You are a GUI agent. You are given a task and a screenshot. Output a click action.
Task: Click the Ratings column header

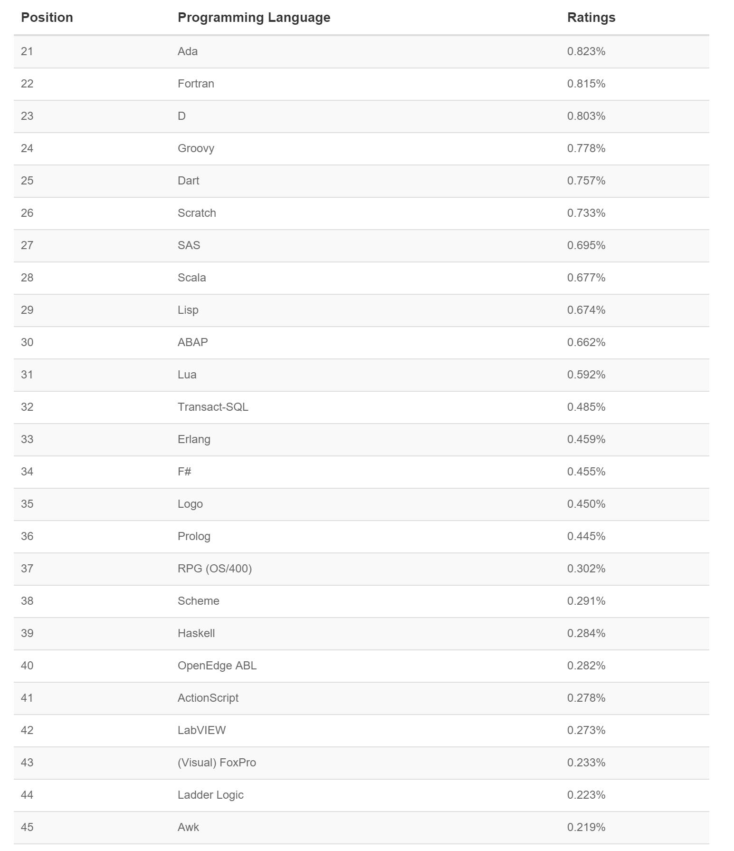591,18
